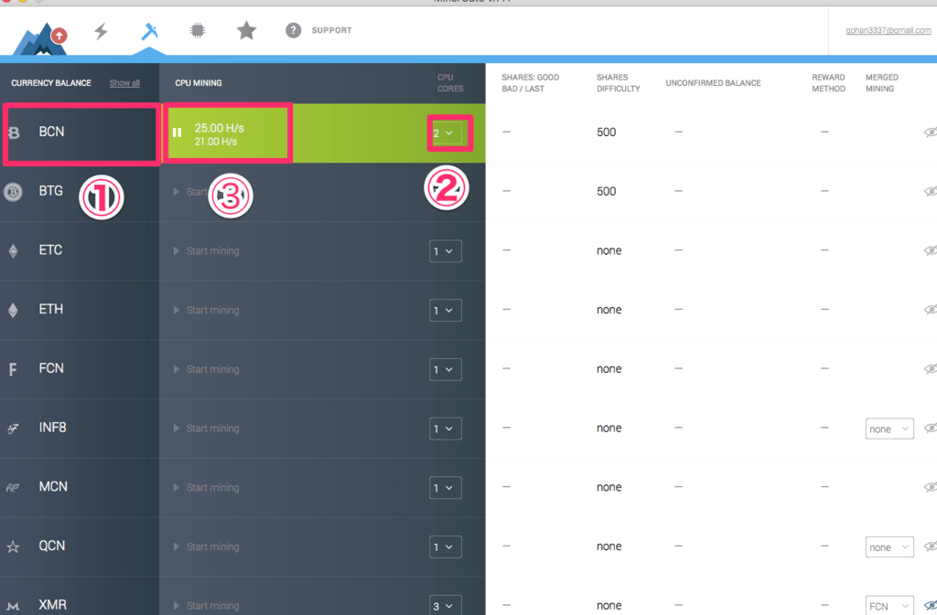Click Show all currencies link
The width and height of the screenshot is (937, 615).
pos(124,83)
